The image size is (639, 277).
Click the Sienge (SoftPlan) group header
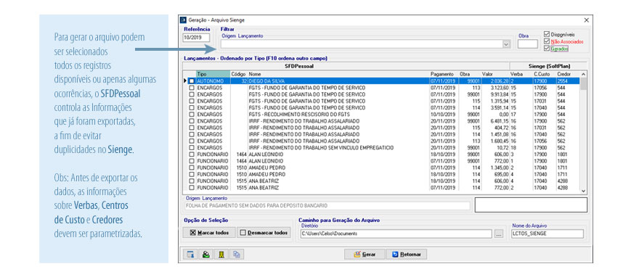click(x=548, y=66)
